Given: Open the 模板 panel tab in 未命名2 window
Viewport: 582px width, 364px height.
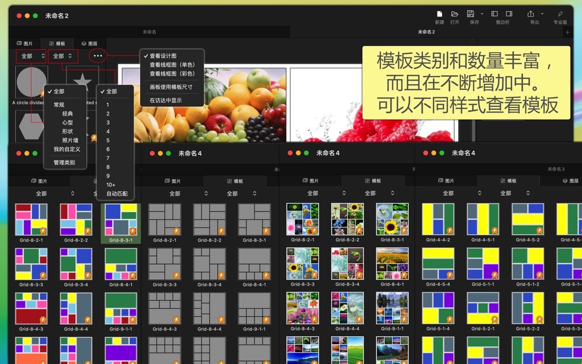Looking at the screenshot, I should tap(57, 44).
